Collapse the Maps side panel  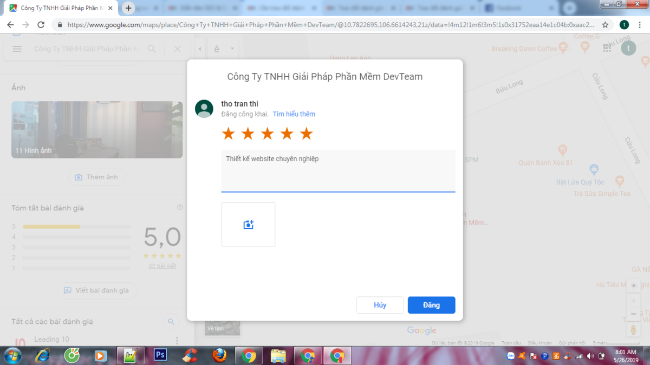coord(199,49)
